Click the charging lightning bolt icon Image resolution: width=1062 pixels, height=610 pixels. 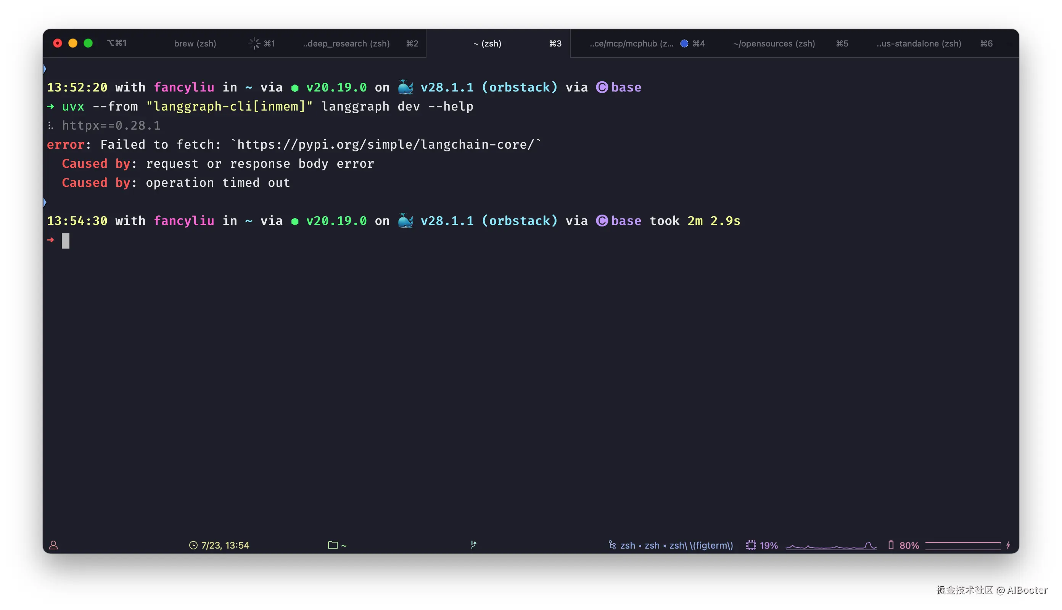[1008, 545]
